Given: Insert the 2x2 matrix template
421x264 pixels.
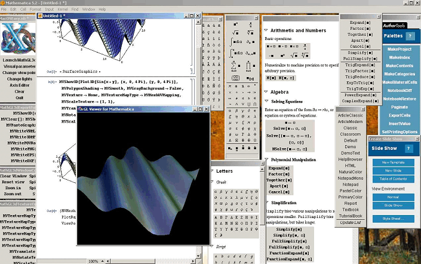Looking at the screenshot, I should pos(235,78).
